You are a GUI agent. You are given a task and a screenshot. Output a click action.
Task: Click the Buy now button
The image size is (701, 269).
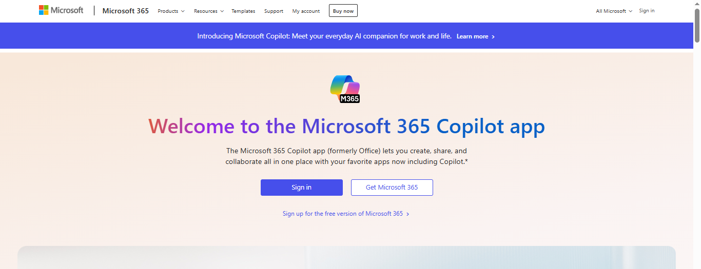click(x=343, y=11)
